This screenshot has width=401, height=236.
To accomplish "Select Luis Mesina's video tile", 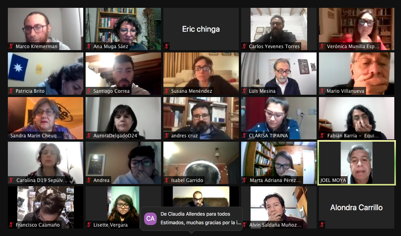I will coord(279,74).
